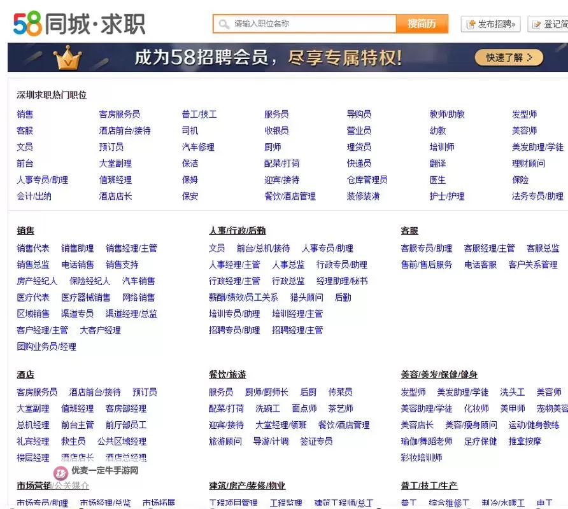This screenshot has width=568, height=509.
Task: Open 薪酬/绩效/员工关系 link
Action: tap(243, 298)
